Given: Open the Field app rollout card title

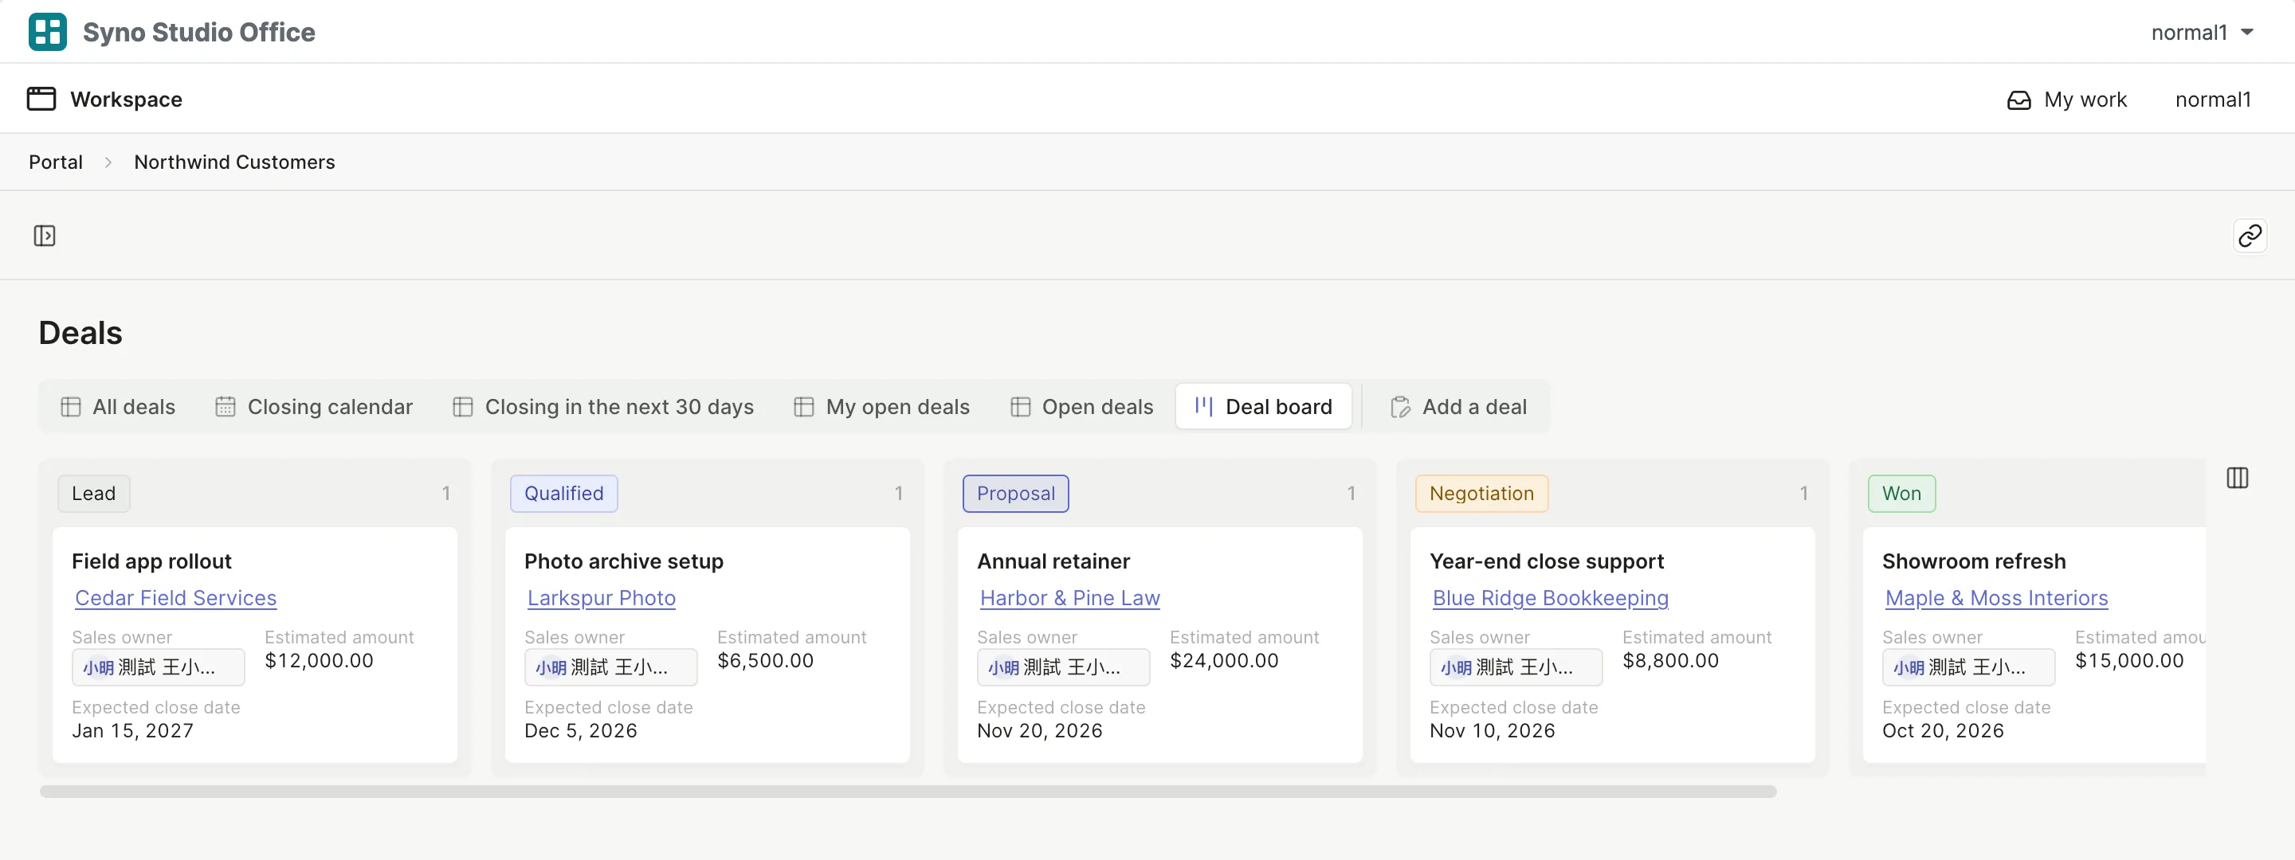Looking at the screenshot, I should point(151,561).
